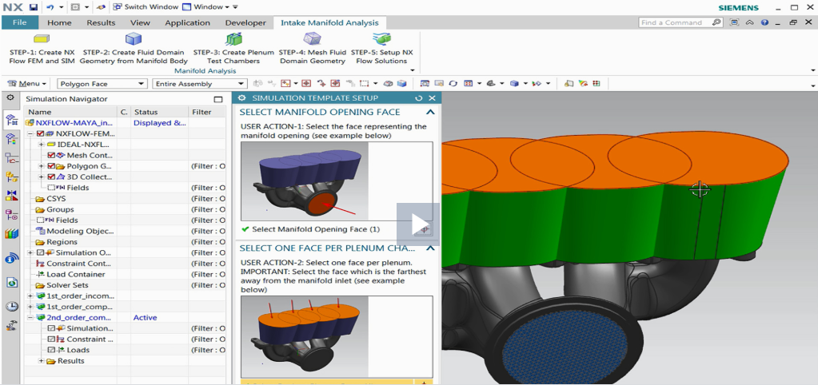
Task: Toggle Simulation... checkbox under 2nd_order_com
Action: click(x=51, y=328)
